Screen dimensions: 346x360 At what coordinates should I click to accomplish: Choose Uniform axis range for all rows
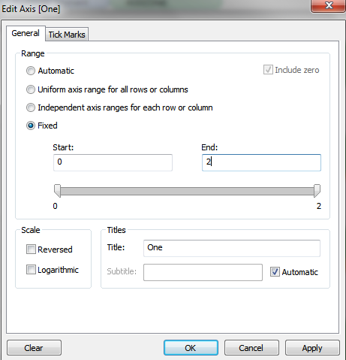point(31,89)
